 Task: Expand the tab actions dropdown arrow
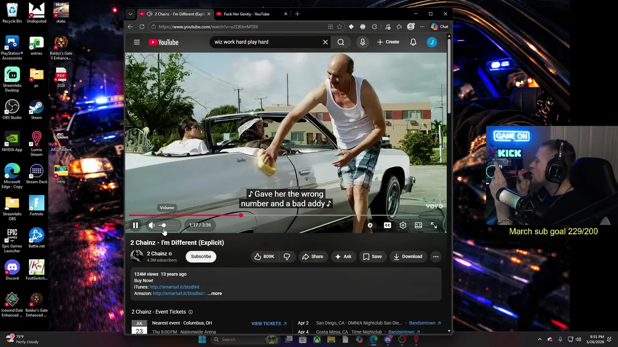point(130,14)
